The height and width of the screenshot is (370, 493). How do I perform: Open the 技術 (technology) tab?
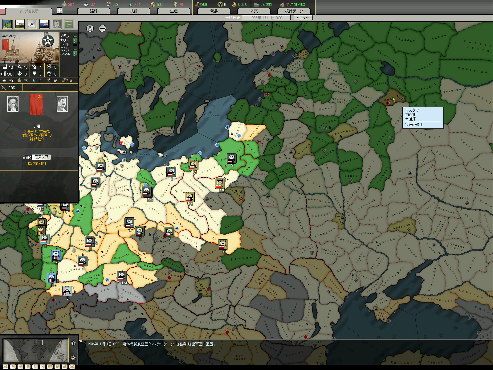click(134, 11)
